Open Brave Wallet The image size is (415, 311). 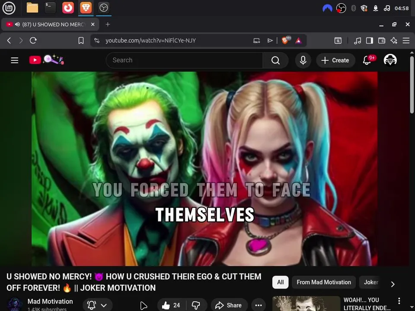[x=381, y=41]
